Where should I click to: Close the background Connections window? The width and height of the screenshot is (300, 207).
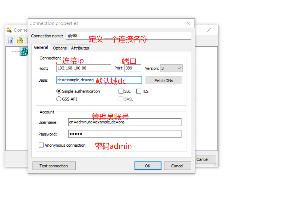(209, 30)
